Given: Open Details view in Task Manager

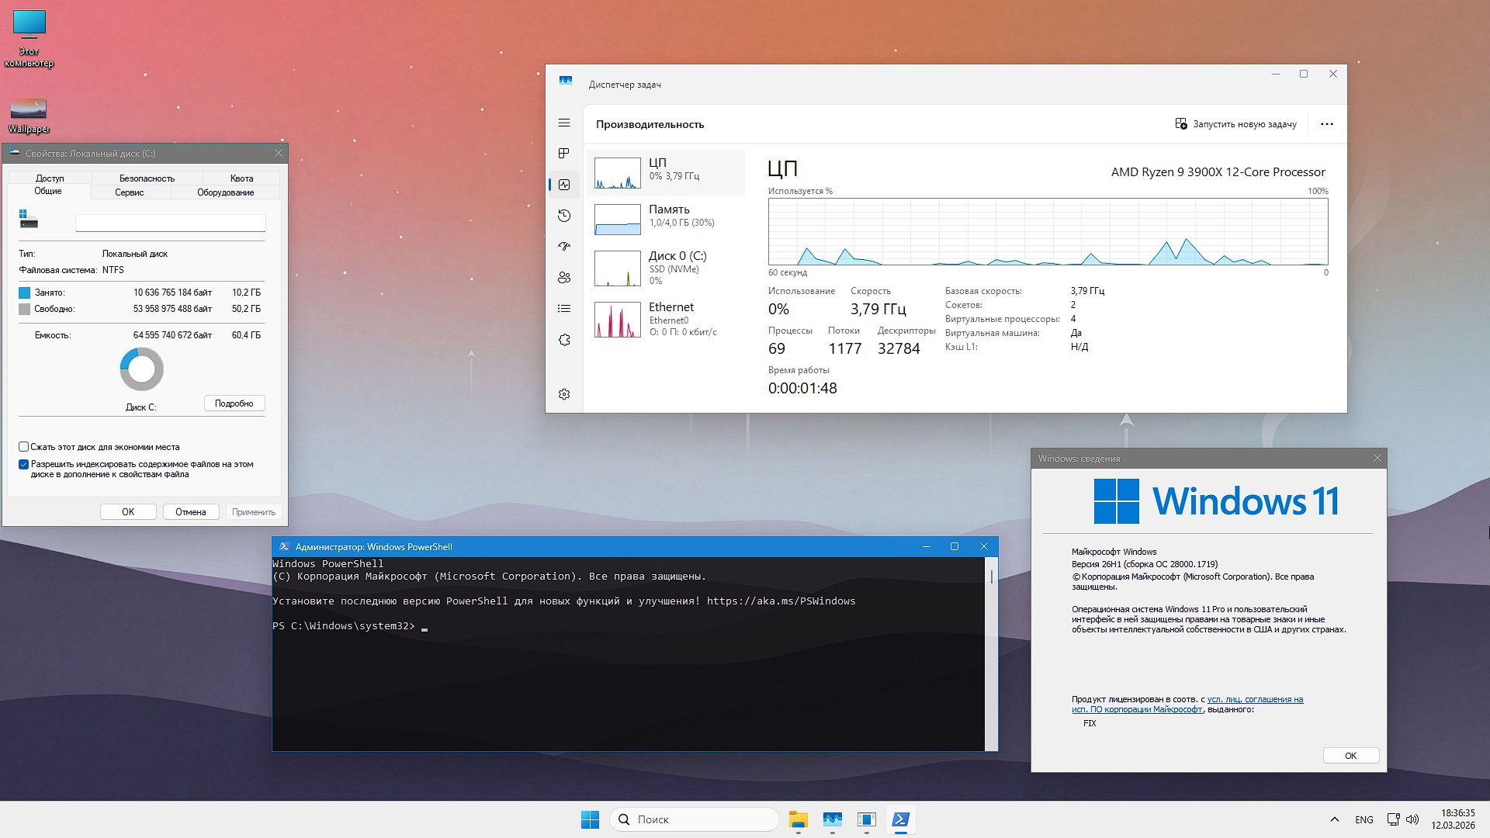Looking at the screenshot, I should pyautogui.click(x=564, y=309).
